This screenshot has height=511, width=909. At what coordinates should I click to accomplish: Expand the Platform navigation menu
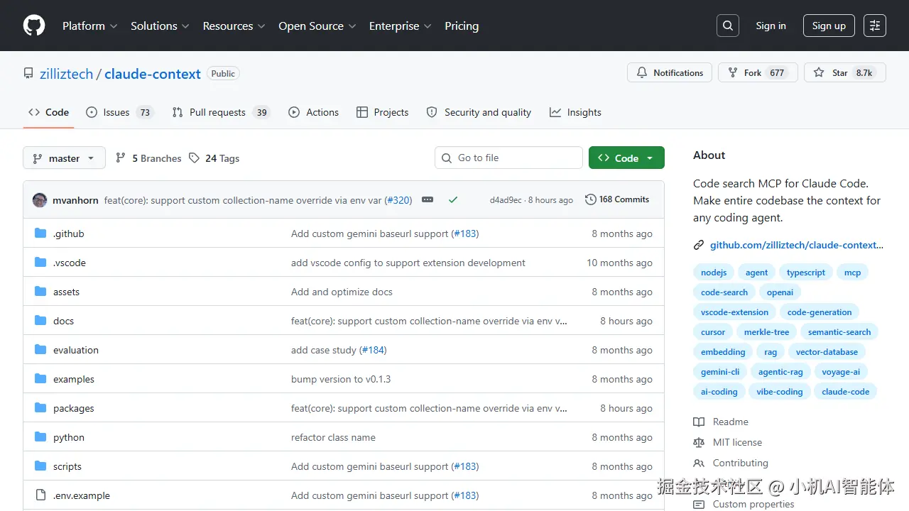(x=89, y=26)
